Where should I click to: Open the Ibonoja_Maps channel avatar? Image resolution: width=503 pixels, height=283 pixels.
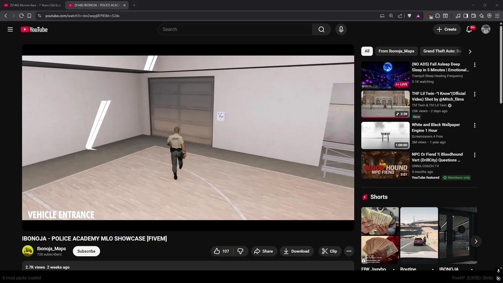(x=28, y=251)
